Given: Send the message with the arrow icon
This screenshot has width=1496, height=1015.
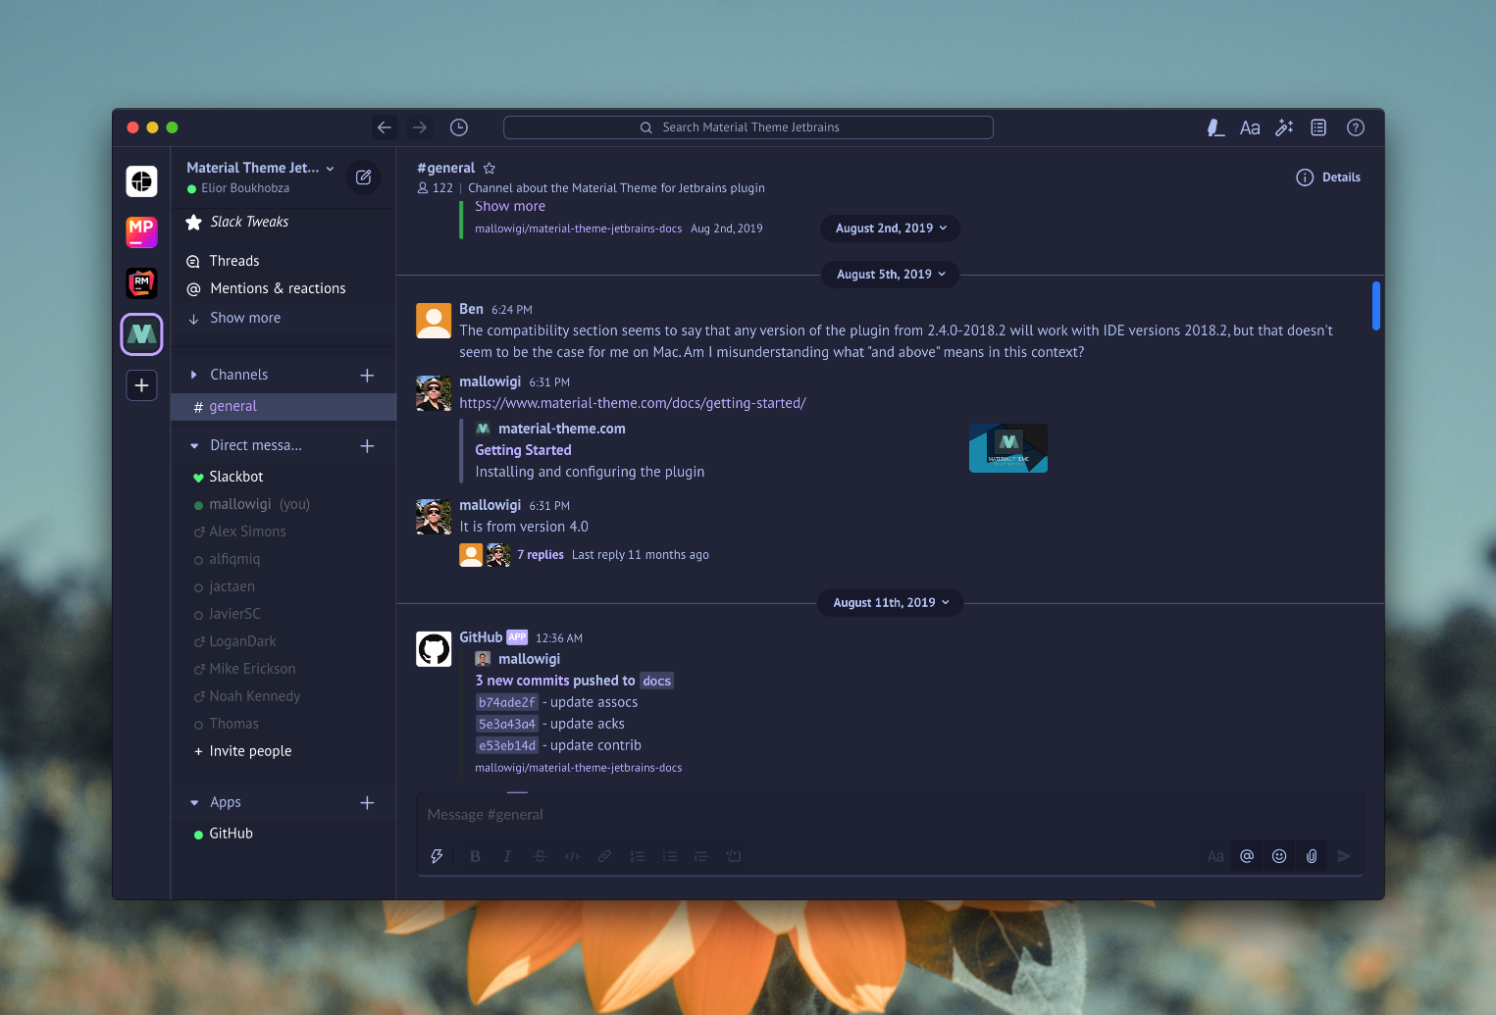Looking at the screenshot, I should tap(1344, 856).
